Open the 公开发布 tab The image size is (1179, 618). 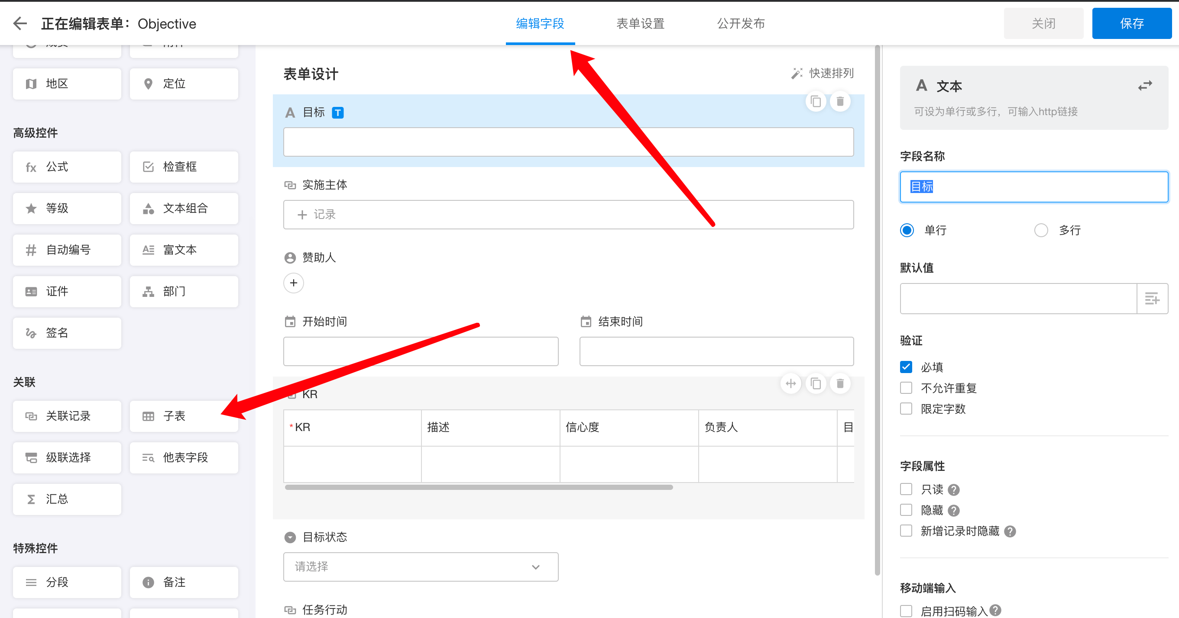click(741, 23)
